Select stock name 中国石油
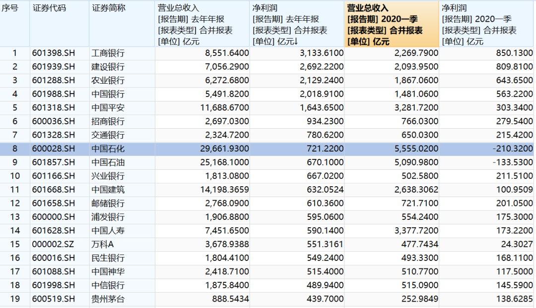This screenshot has height=308, width=536. 108,162
